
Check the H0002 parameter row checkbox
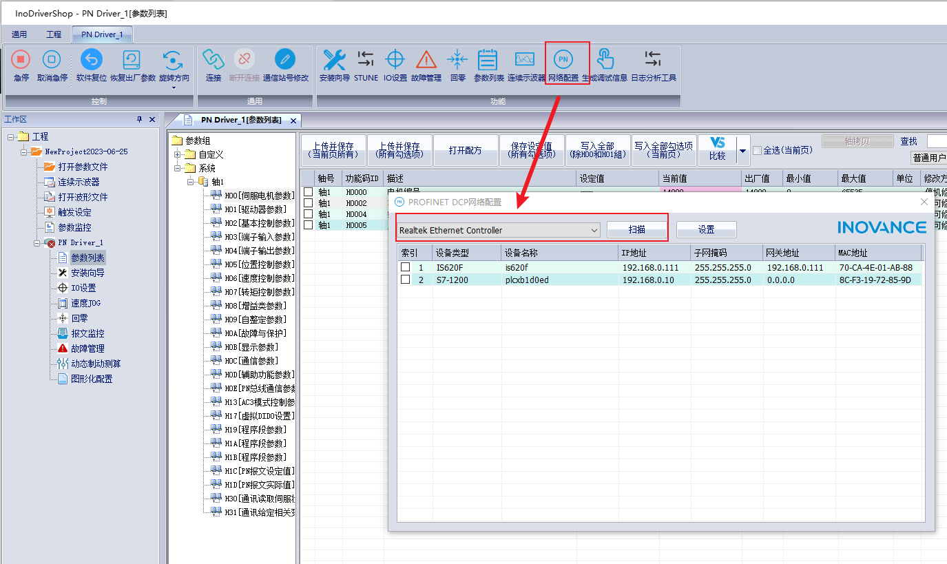click(309, 202)
